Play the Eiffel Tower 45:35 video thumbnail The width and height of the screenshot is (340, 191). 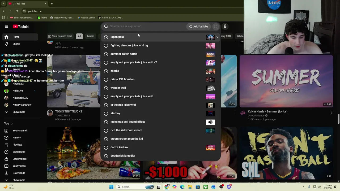point(93,153)
